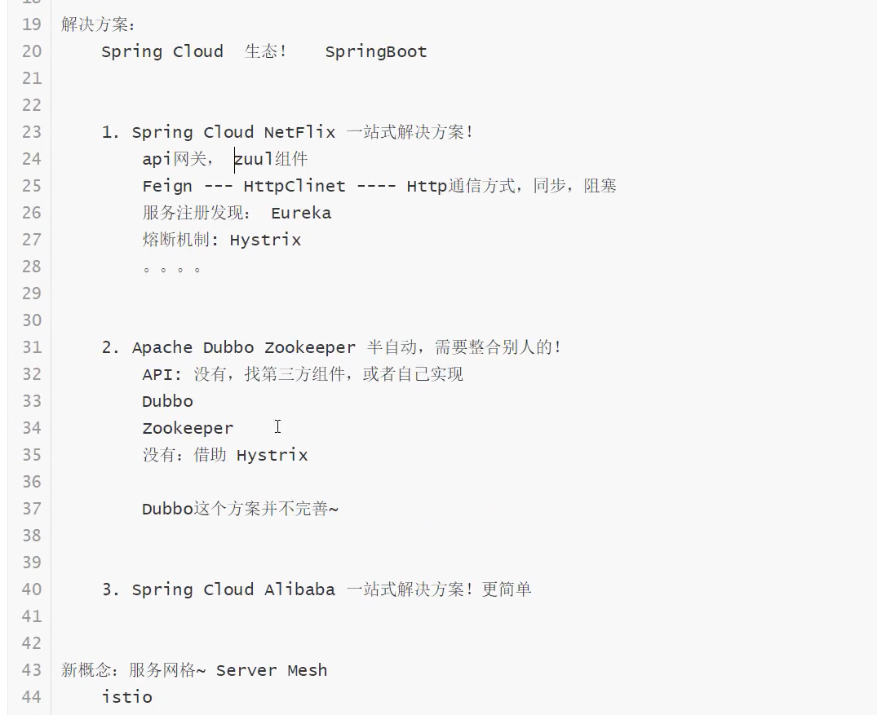
Task: Click the word Dubbo on line 33
Action: pos(167,402)
